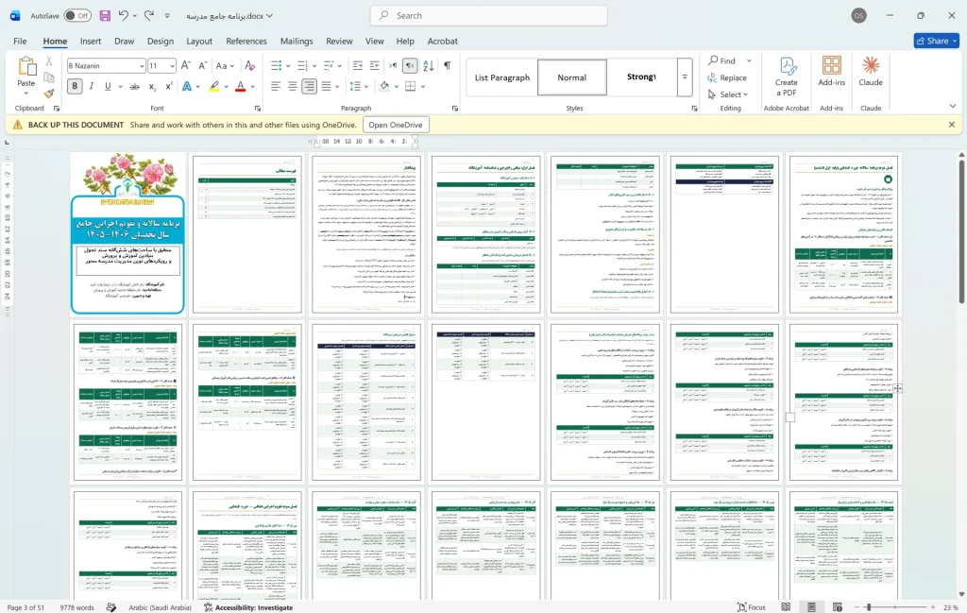Sort the selected paragraphs
Screen dimensions: 967x613
pyautogui.click(x=429, y=65)
